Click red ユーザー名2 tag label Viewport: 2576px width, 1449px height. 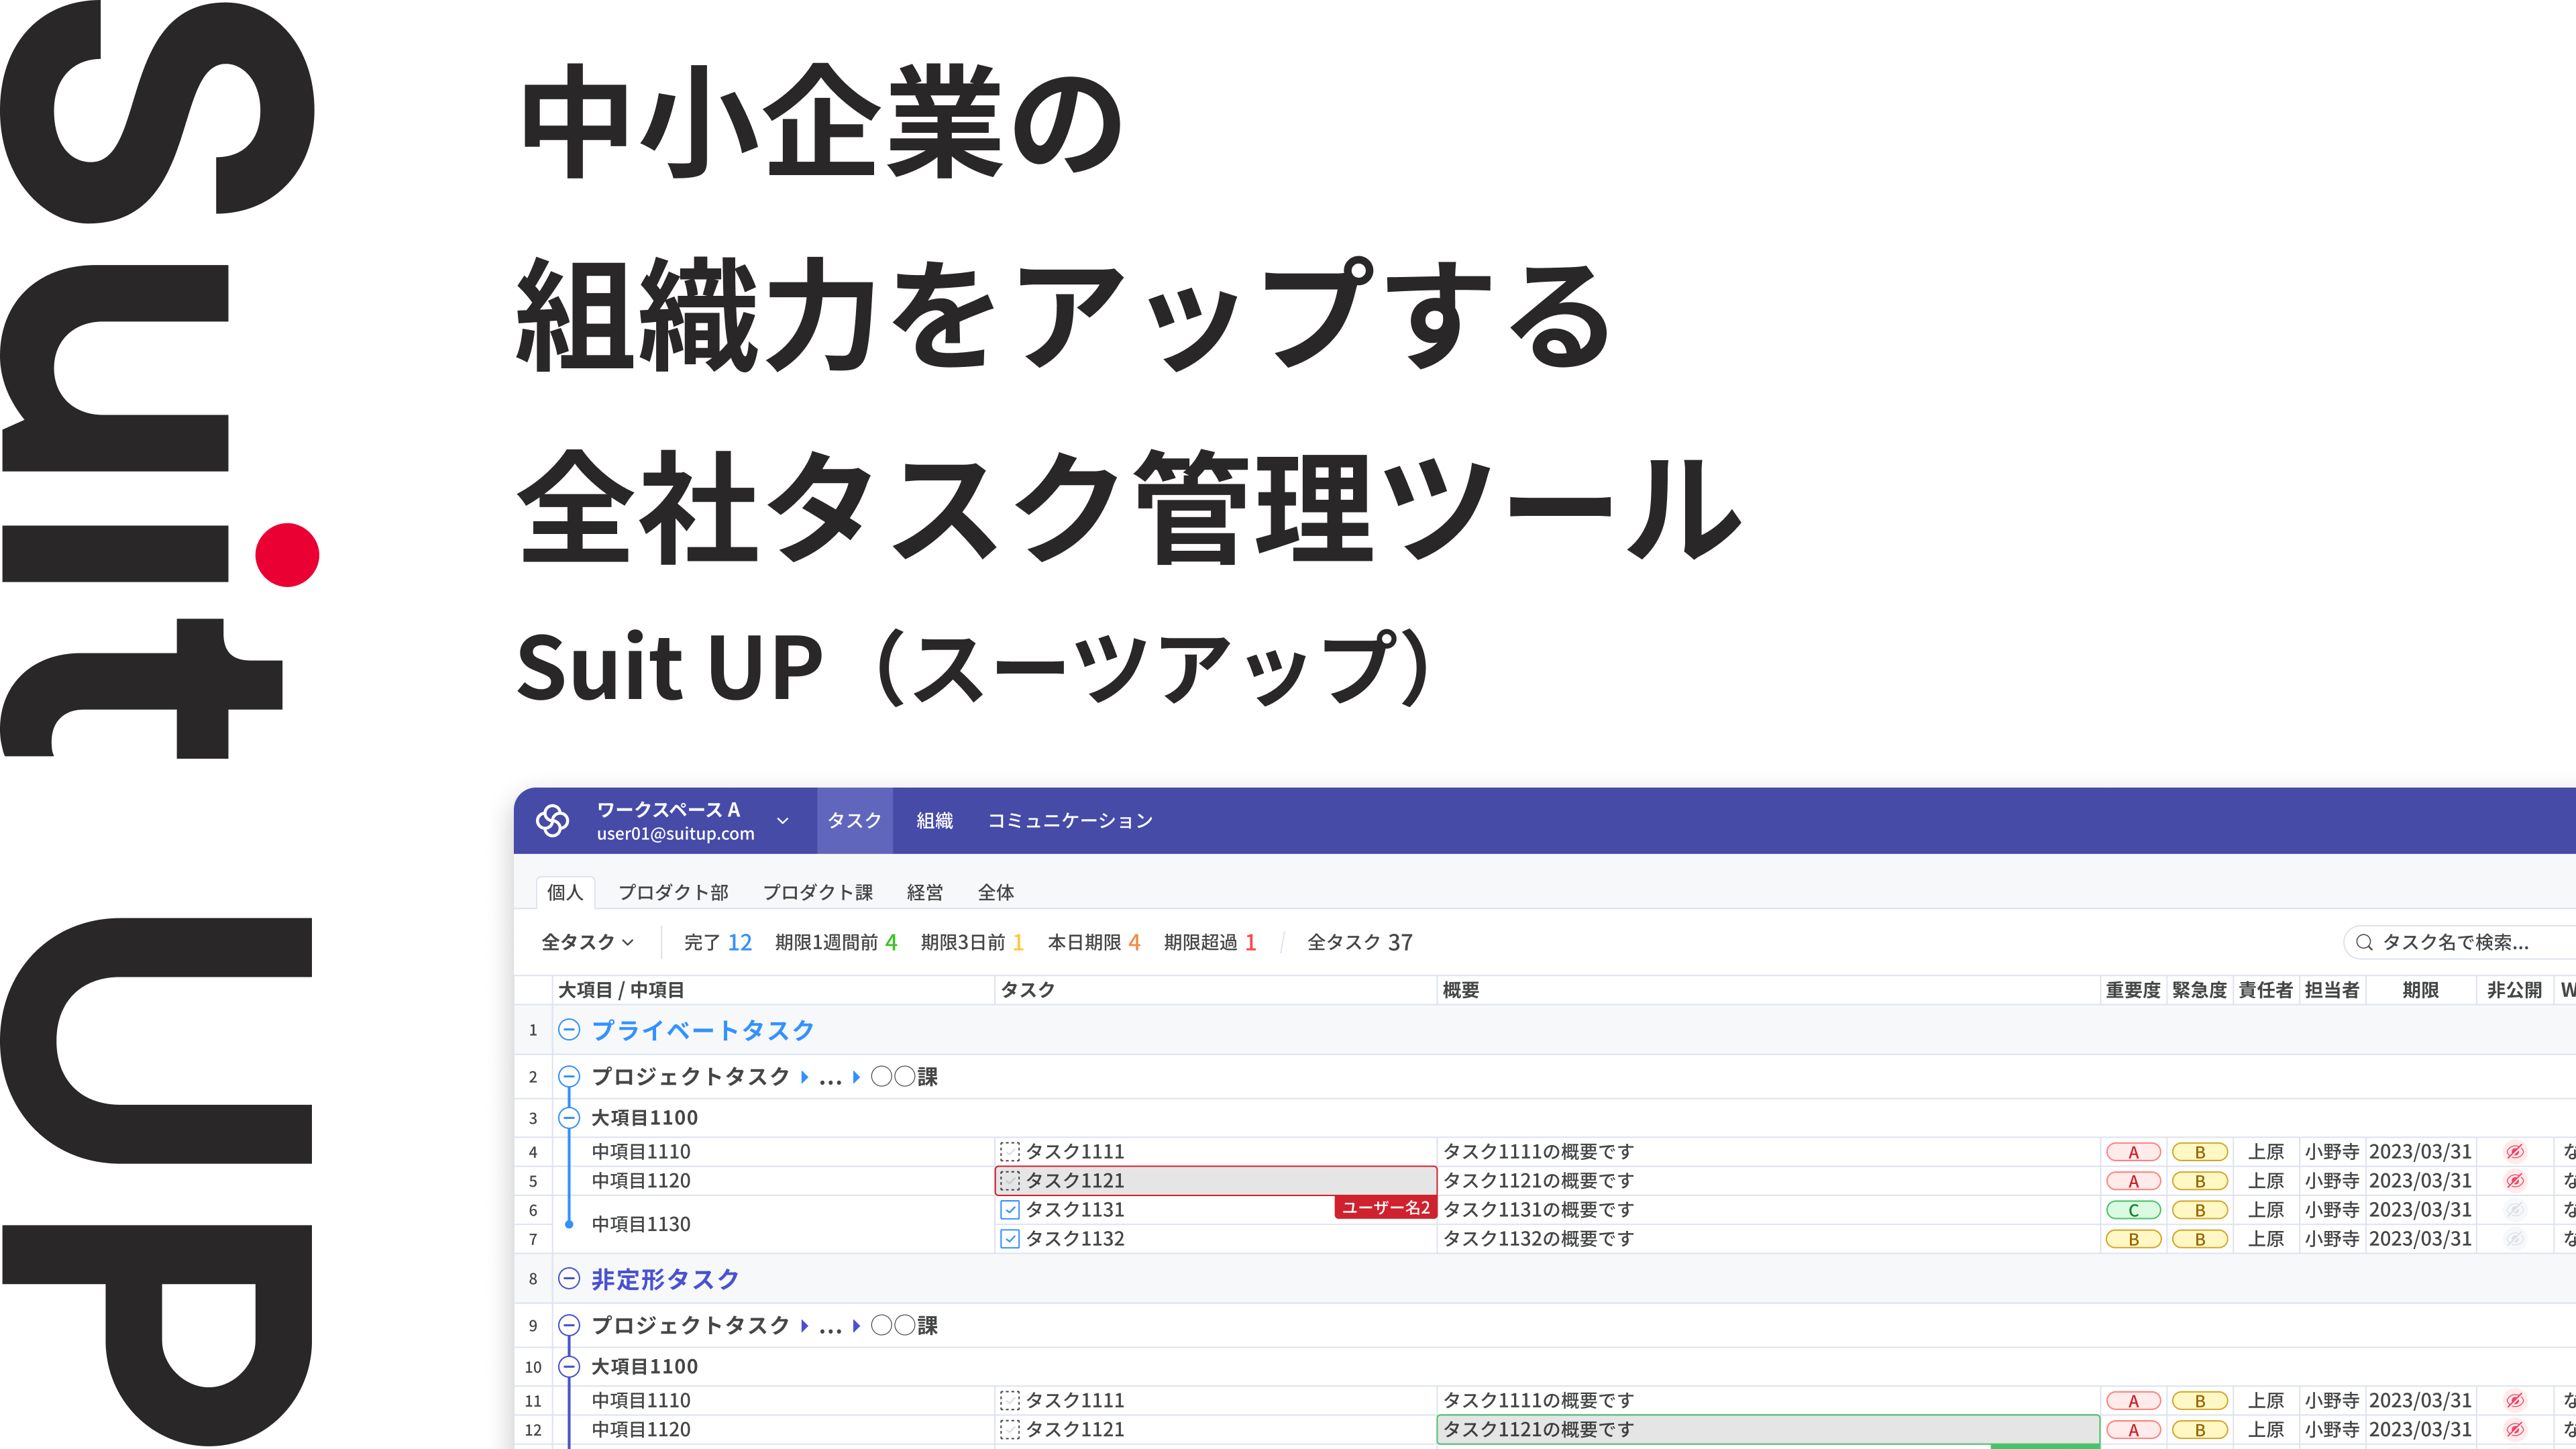point(1385,1207)
